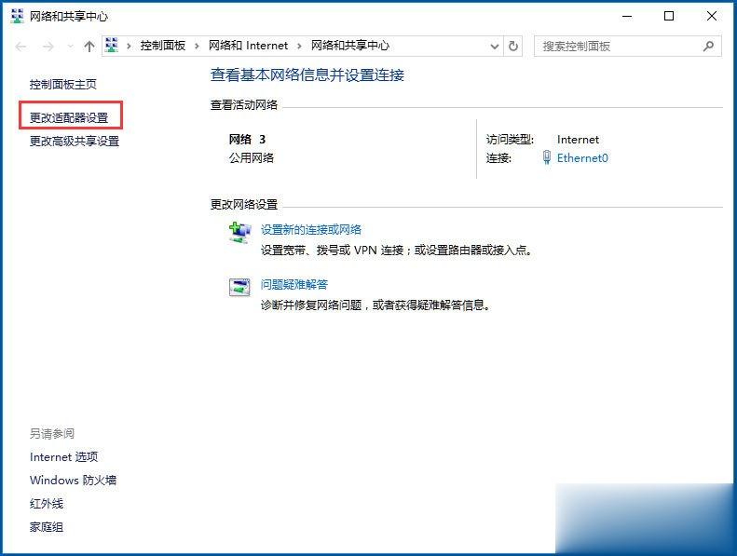Click the Back navigation arrow
The width and height of the screenshot is (737, 556).
(x=21, y=46)
